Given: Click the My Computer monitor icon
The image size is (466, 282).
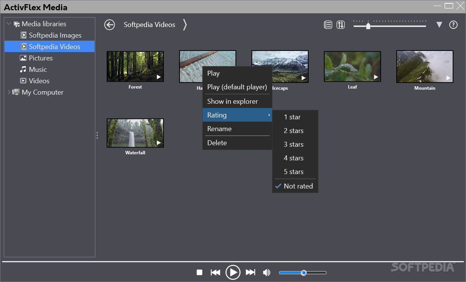Looking at the screenshot, I should point(16,92).
